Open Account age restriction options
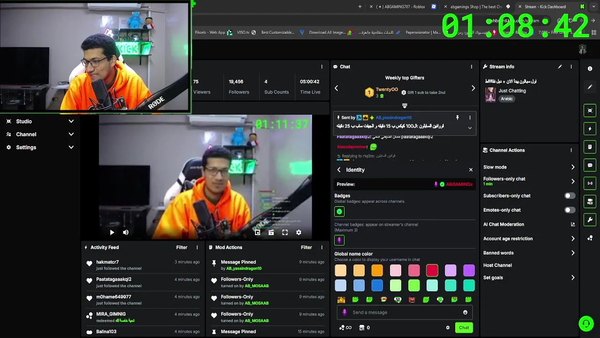 [529, 238]
